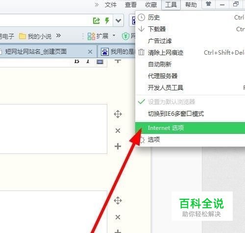Choose 广告过滤 from the menu
245x233 pixels.
click(x=190, y=41)
